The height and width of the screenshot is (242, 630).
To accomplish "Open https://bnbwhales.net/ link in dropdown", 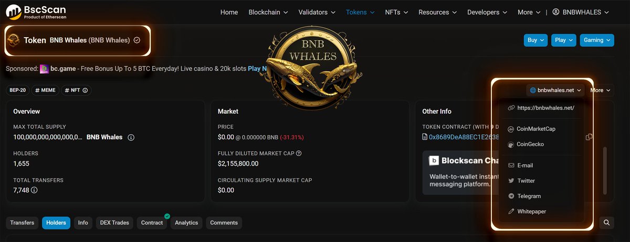I will (x=541, y=108).
